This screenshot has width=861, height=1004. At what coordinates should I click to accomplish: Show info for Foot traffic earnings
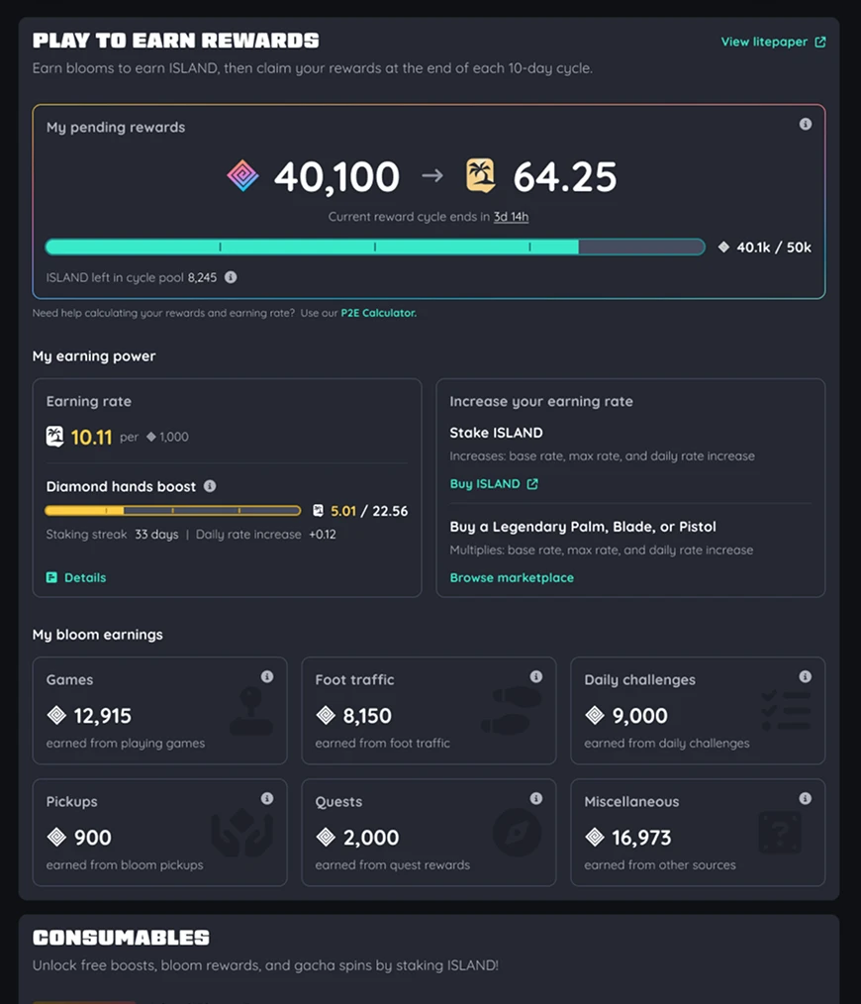[x=536, y=677]
